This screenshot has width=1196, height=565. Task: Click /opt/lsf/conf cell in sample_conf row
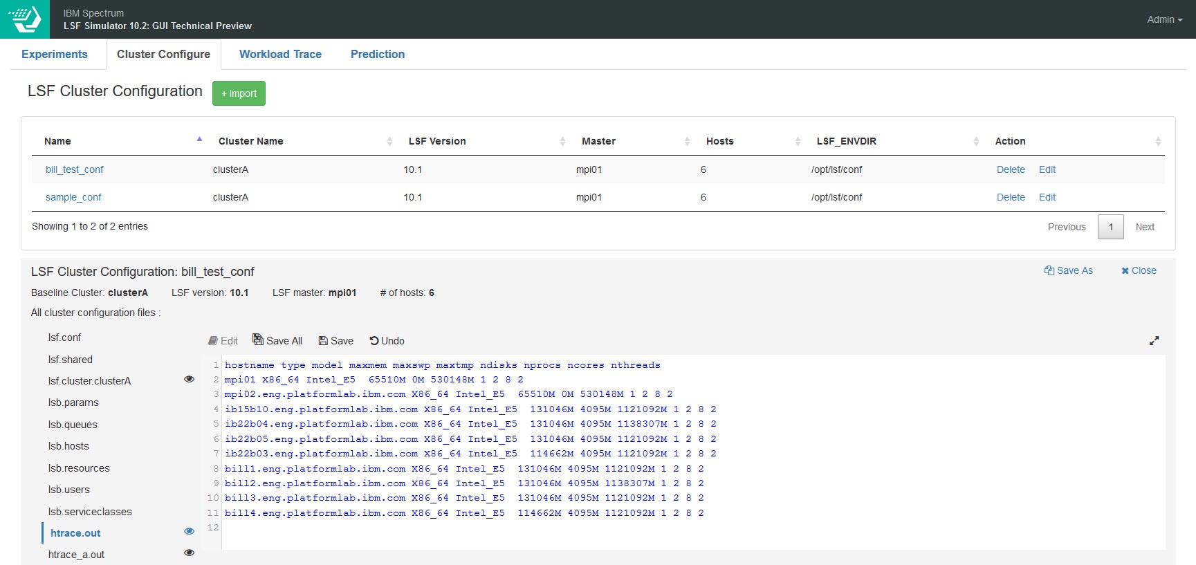click(836, 197)
